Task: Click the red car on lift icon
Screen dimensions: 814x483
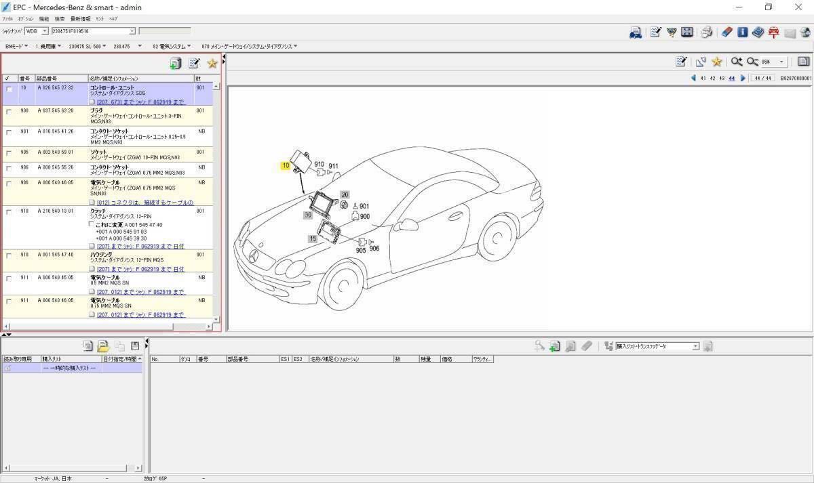Action: 773,33
